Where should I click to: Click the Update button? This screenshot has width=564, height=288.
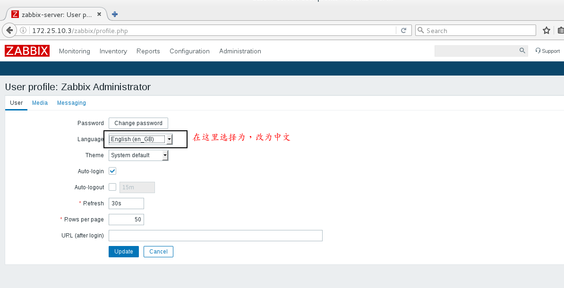pyautogui.click(x=124, y=252)
